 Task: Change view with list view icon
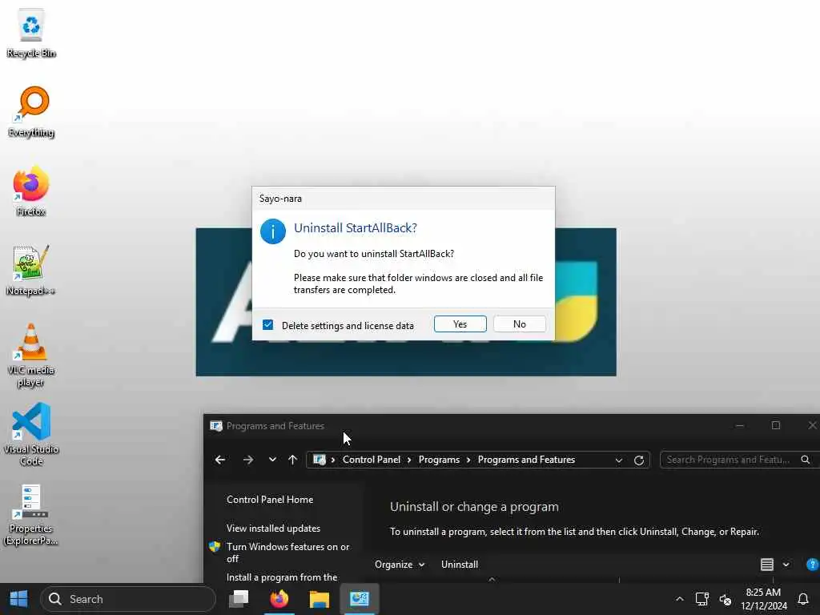point(766,565)
